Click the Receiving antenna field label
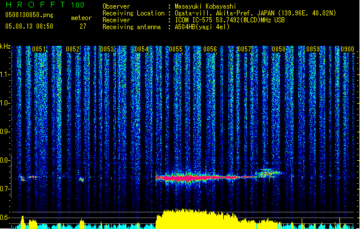Screen dimensions: 360x229 pyautogui.click(x=132, y=27)
